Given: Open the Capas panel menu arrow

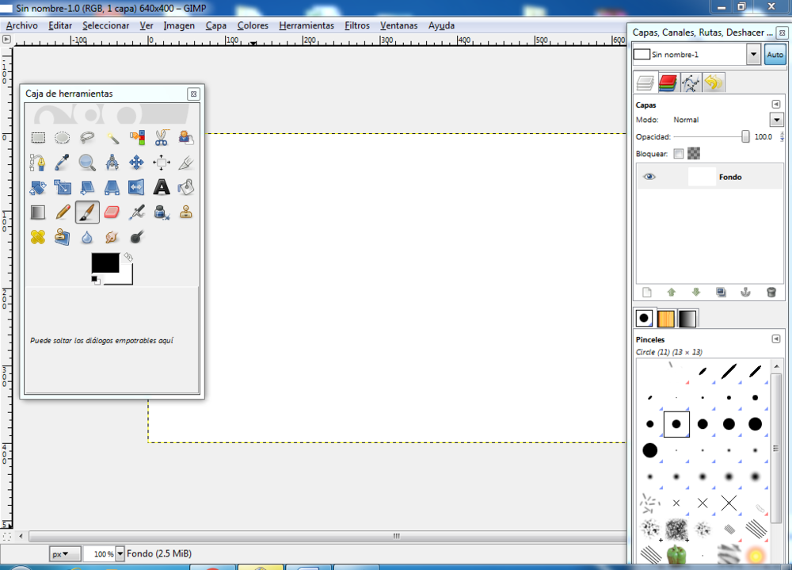Looking at the screenshot, I should (x=776, y=104).
